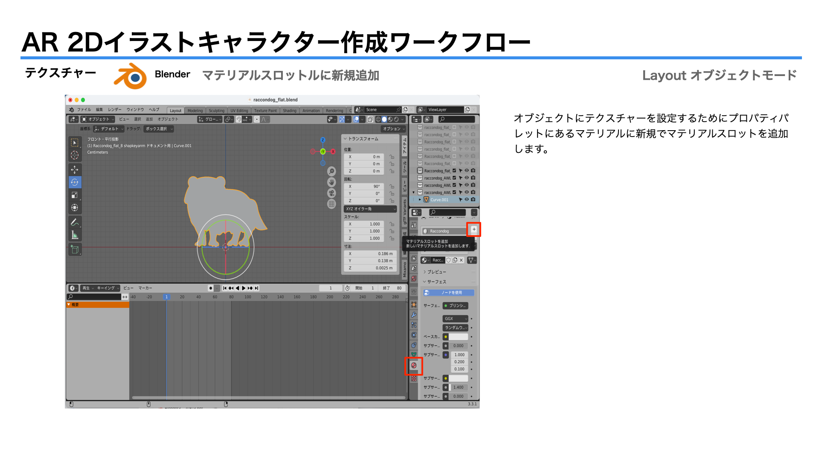
Task: Hide Curve.001 with eye icon
Action: (467, 199)
